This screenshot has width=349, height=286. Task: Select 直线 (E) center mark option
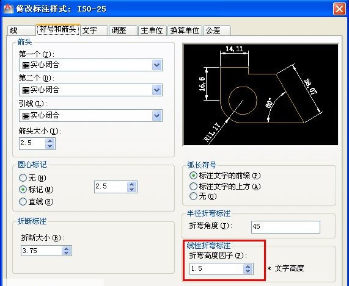[x=23, y=201]
